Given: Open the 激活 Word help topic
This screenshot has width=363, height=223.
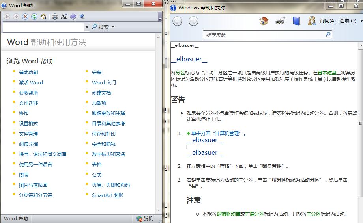Looking at the screenshot, I should (31, 82).
